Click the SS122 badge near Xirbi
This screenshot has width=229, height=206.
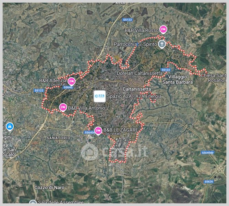[127, 20]
